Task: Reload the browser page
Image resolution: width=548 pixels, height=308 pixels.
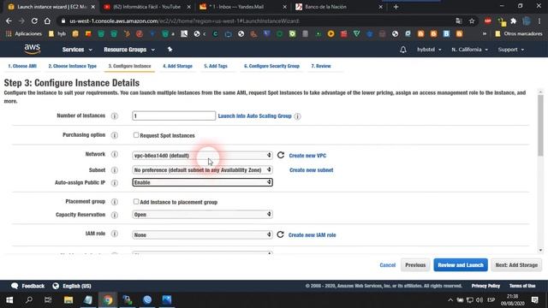Action: [34, 21]
